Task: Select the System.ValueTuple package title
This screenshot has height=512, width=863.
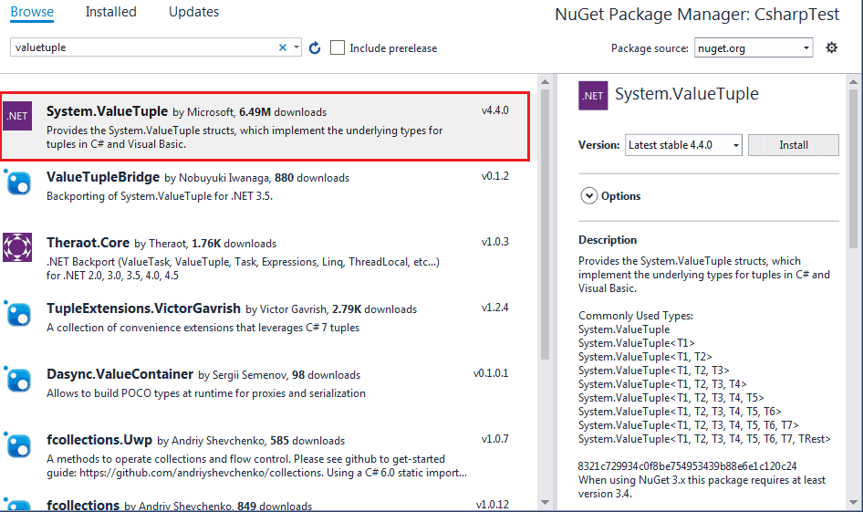Action: coord(107,111)
